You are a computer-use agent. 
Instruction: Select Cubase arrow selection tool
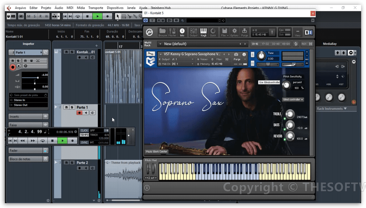click(117, 16)
